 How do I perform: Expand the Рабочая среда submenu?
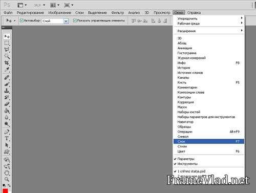tap(209, 24)
